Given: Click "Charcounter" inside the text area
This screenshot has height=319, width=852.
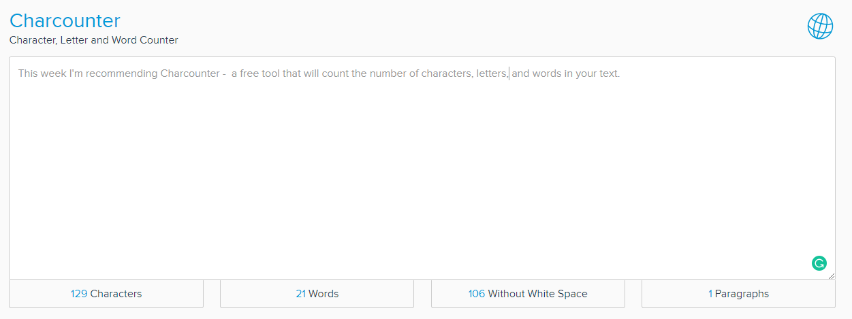Looking at the screenshot, I should 189,73.
